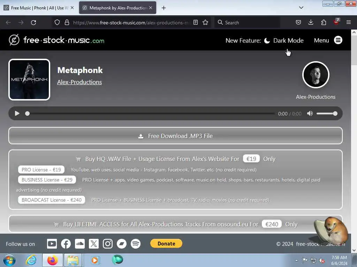Launch Internet Explorer from taskbar
Image resolution: width=357 pixels, height=267 pixels.
[31, 260]
